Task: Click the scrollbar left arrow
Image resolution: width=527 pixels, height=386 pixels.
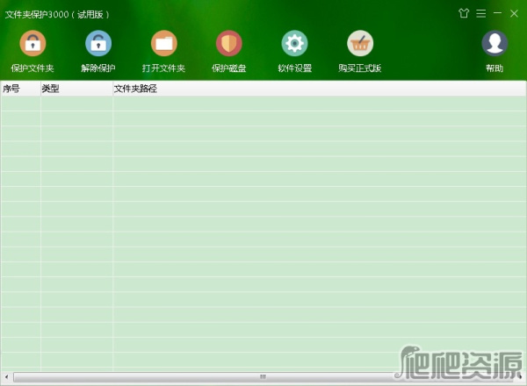Action: click(6, 377)
